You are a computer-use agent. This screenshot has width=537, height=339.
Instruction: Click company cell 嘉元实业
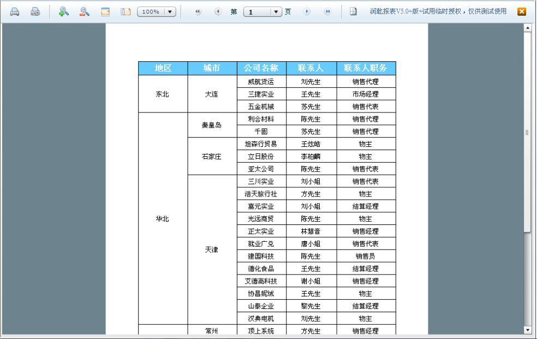pos(261,206)
